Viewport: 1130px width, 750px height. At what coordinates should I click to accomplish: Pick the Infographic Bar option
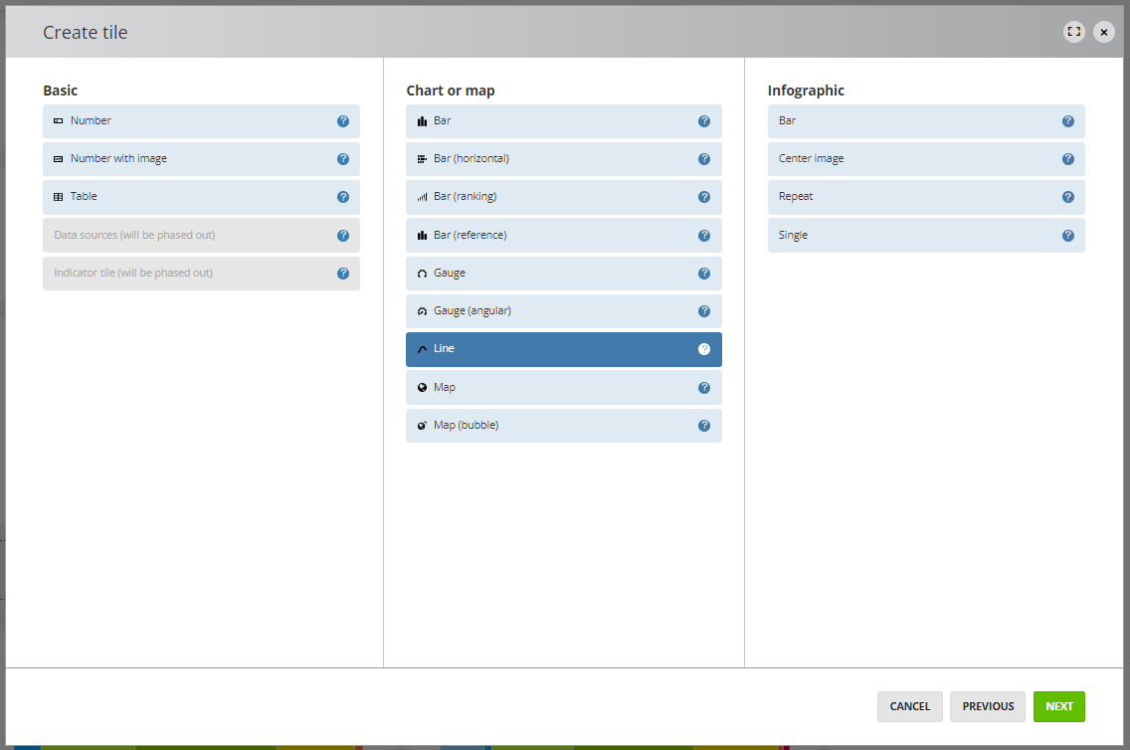[926, 121]
